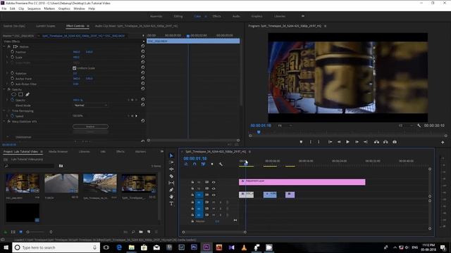The height and width of the screenshot is (253, 451).
Task: Select the Pen tool in tools panel
Action: click(171, 190)
